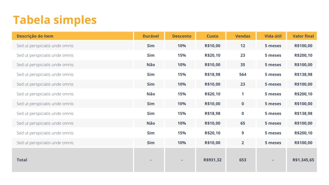Click the "Total" row label
Image resolution: width=329 pixels, height=185 pixels.
click(22, 160)
